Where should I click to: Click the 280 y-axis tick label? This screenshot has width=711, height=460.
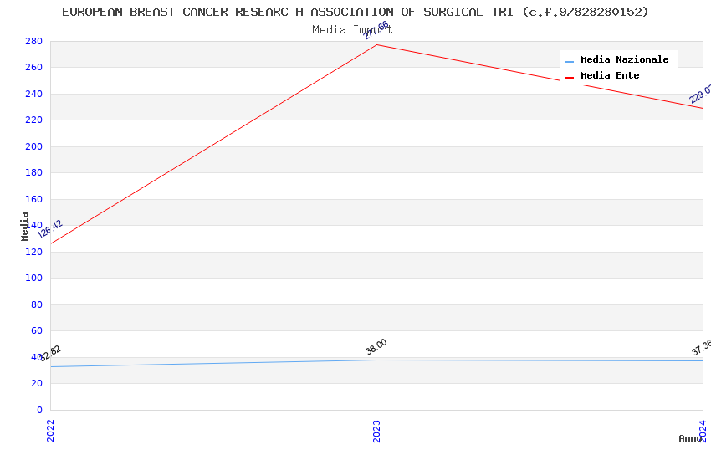tap(34, 41)
